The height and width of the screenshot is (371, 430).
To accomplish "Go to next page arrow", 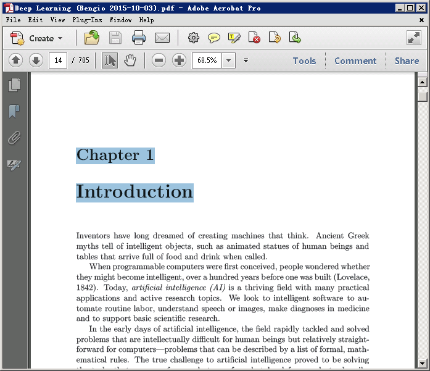I will (36, 60).
